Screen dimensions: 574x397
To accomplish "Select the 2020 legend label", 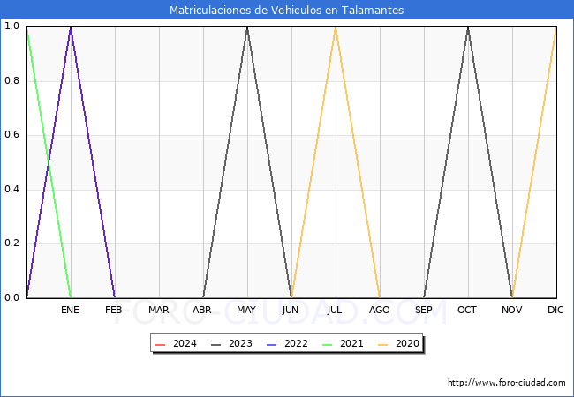I will click(x=407, y=344).
